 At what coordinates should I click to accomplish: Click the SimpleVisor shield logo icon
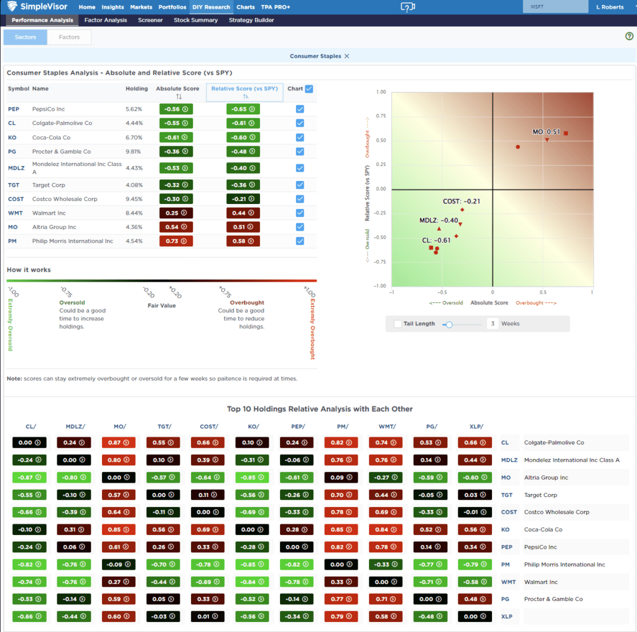pos(13,7)
